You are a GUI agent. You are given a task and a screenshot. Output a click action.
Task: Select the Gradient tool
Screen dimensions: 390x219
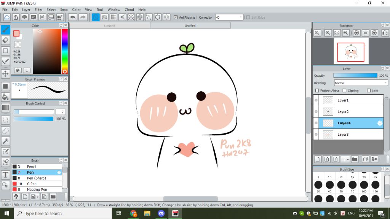pos(5,108)
